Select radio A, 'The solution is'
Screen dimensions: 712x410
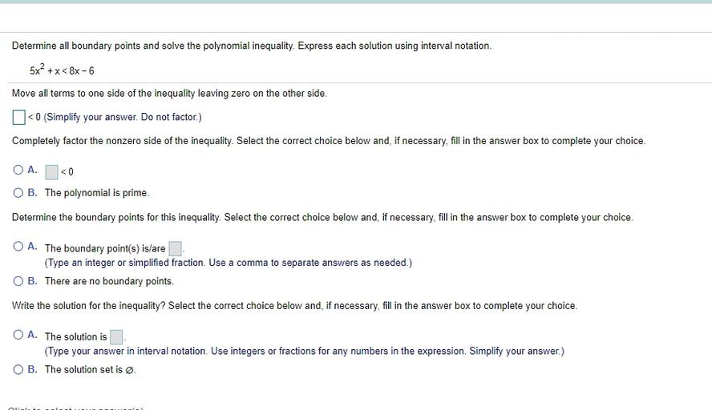click(x=18, y=336)
